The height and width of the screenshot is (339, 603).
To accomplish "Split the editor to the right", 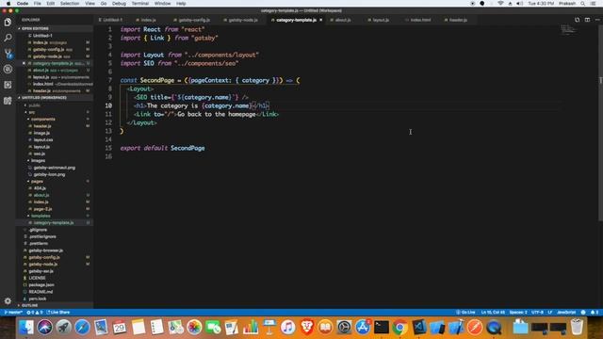I will point(587,20).
